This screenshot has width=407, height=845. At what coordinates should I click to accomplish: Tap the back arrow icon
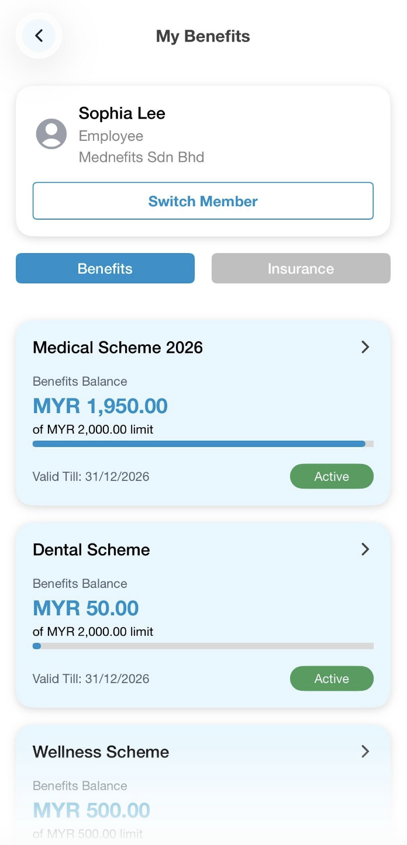39,36
